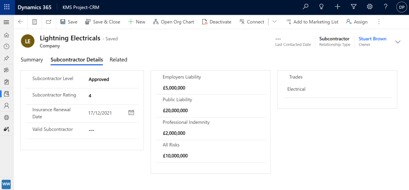Switch to the Summary tab
Screen dimensions: 409x190
[x=32, y=60]
